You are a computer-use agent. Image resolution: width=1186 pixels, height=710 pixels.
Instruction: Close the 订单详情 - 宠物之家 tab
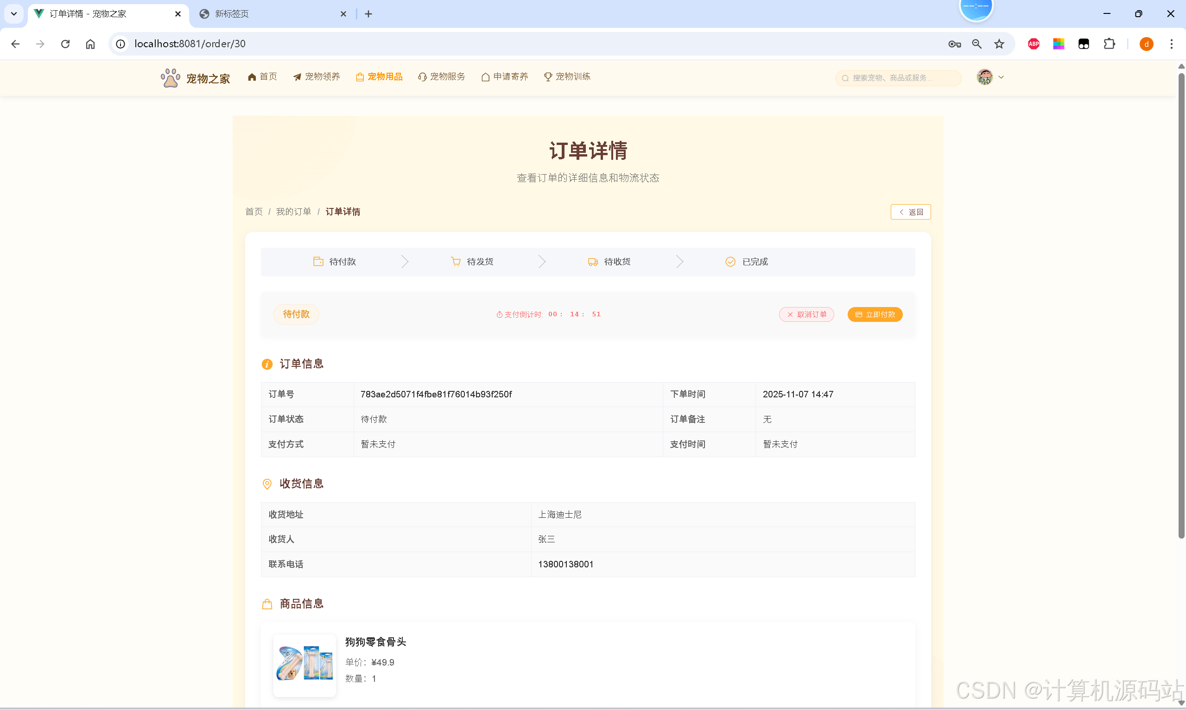tap(178, 14)
